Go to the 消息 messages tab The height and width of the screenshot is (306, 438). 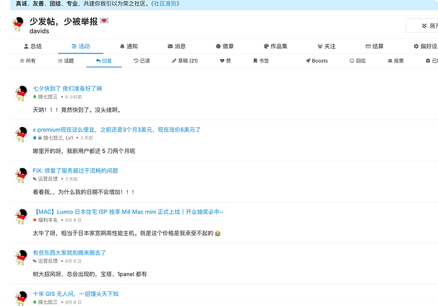(x=177, y=46)
